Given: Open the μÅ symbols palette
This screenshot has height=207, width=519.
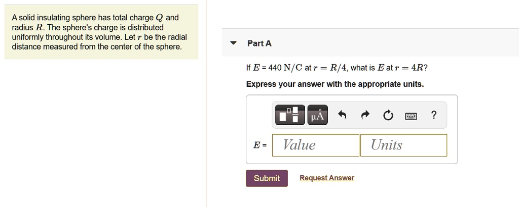Looking at the screenshot, I should point(317,115).
